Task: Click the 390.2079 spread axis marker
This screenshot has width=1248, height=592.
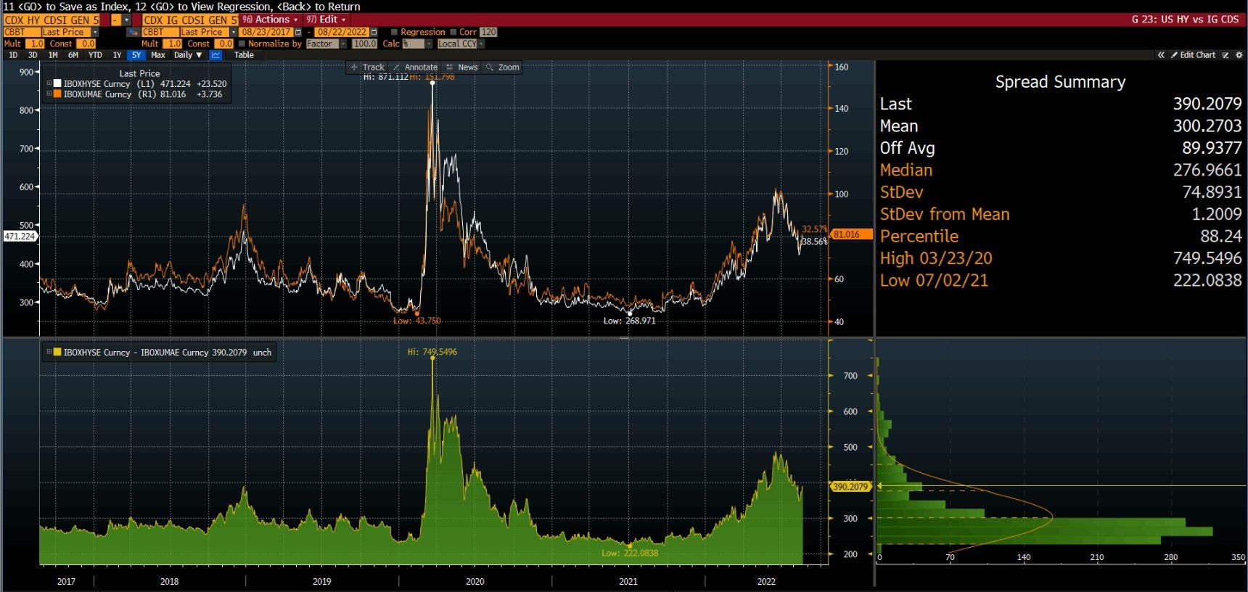Action: coord(850,486)
